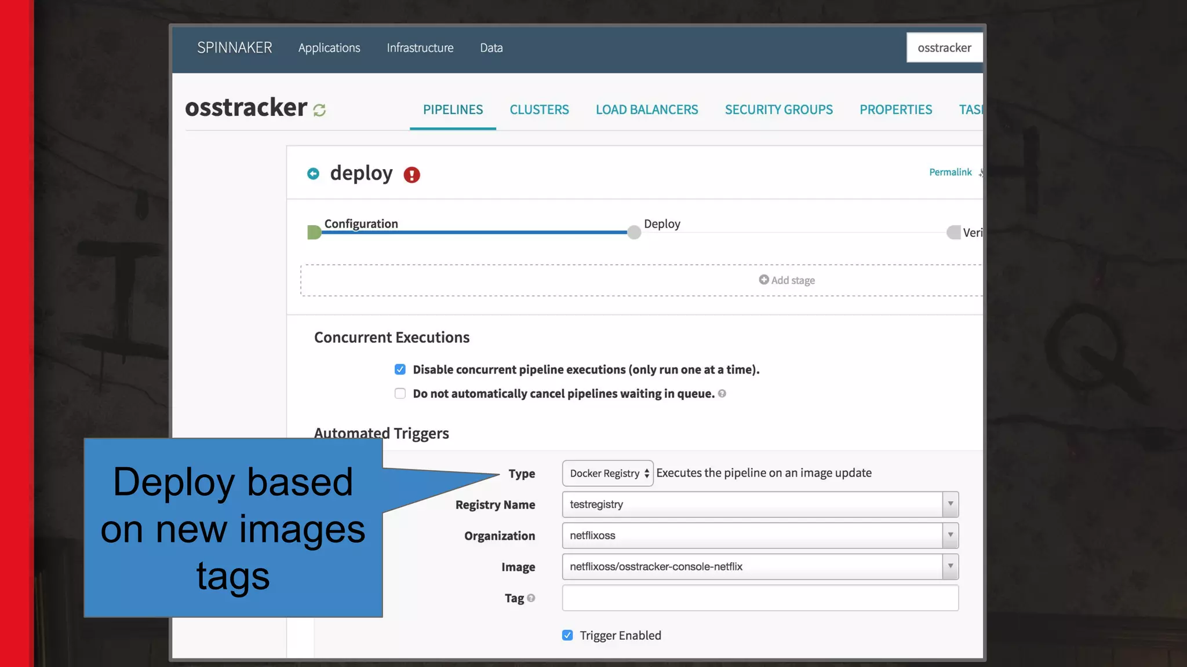Viewport: 1187px width, 667px height.
Task: Click the refresh icon next to osstracker
Action: [x=319, y=109]
